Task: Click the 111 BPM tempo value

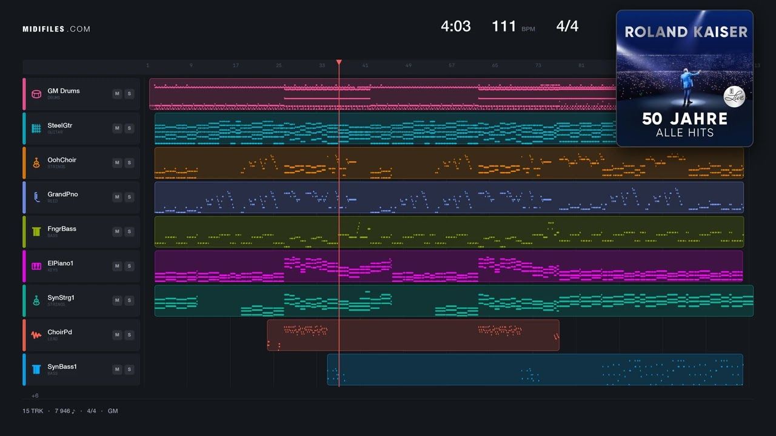Action: click(x=504, y=26)
